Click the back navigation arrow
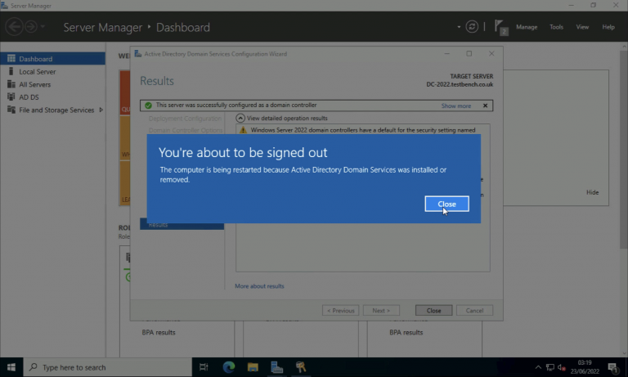This screenshot has width=628, height=377. pyautogui.click(x=14, y=27)
